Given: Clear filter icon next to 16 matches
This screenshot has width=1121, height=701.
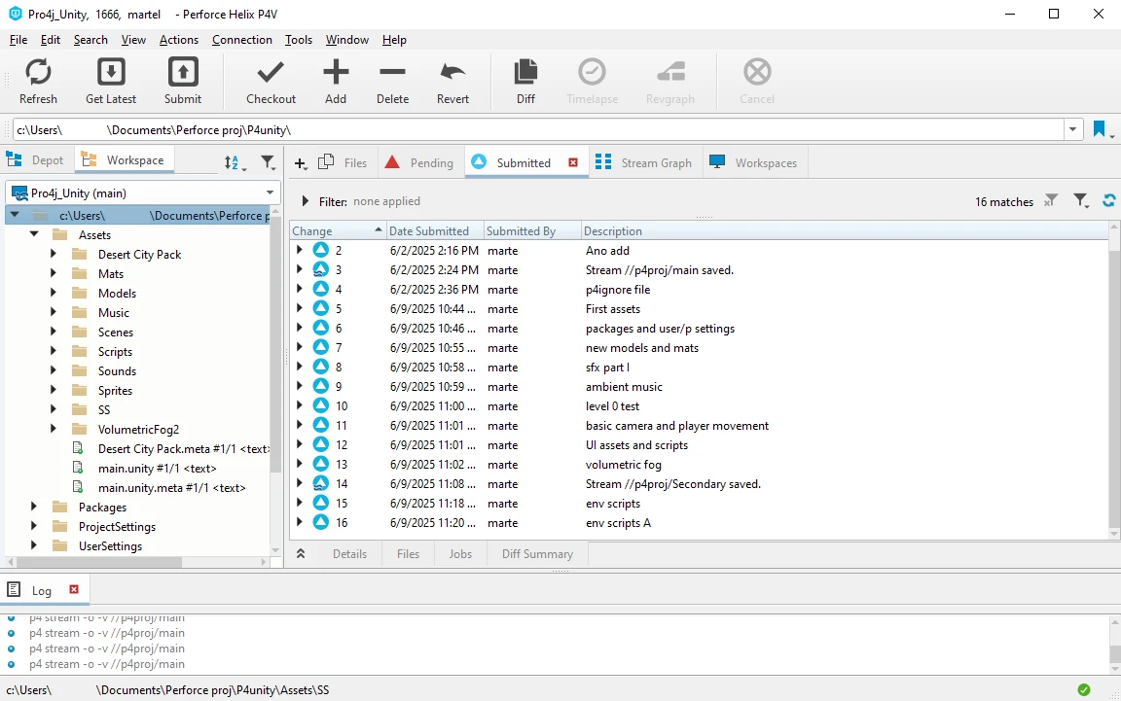Looking at the screenshot, I should point(1050,201).
